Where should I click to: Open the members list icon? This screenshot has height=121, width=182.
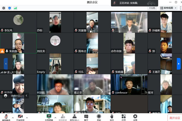(74, 117)
